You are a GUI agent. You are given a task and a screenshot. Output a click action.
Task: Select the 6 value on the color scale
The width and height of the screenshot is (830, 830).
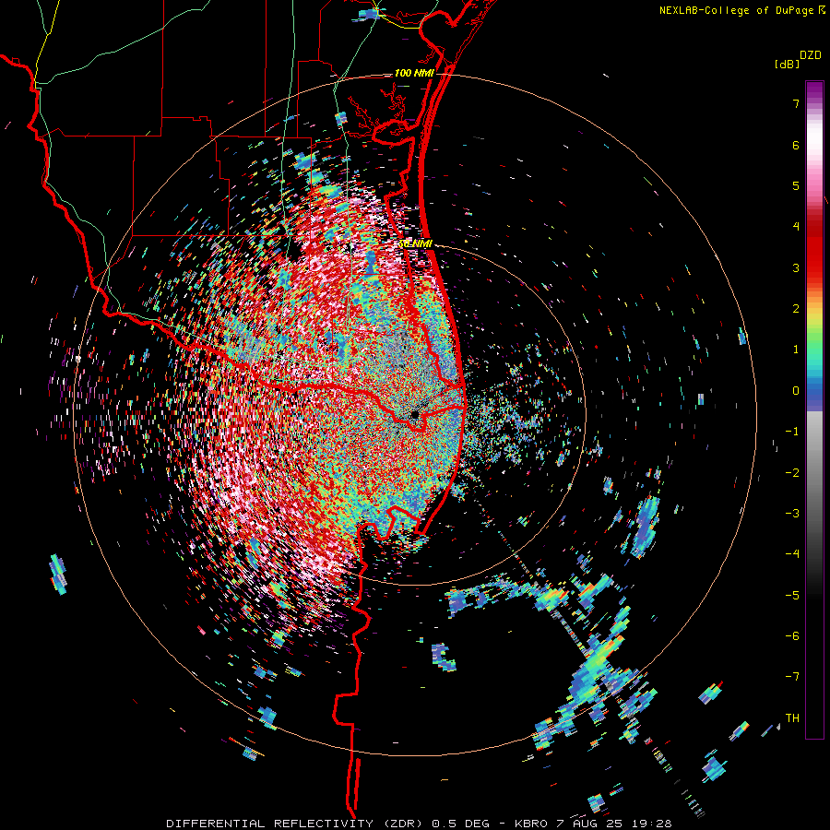pyautogui.click(x=796, y=145)
